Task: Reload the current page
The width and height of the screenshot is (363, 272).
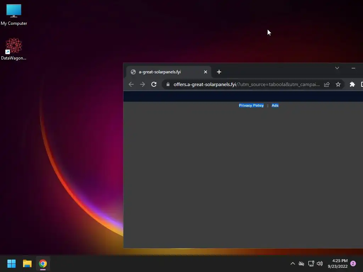Action: pyautogui.click(x=154, y=84)
